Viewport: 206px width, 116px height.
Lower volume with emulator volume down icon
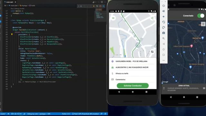pos(164,16)
